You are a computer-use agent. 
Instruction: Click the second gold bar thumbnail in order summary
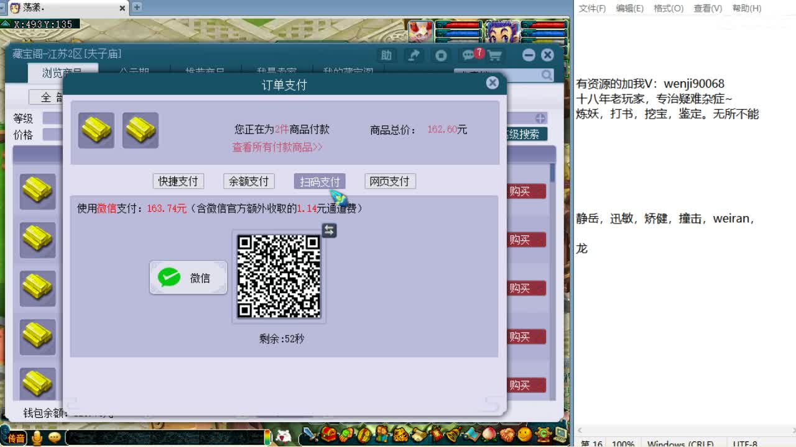(x=141, y=130)
